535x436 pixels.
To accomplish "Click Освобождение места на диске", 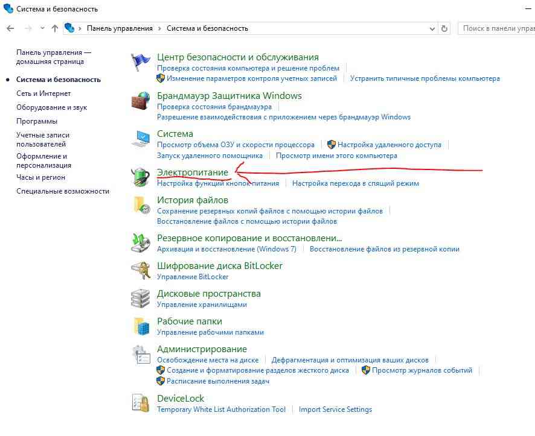I will (208, 359).
